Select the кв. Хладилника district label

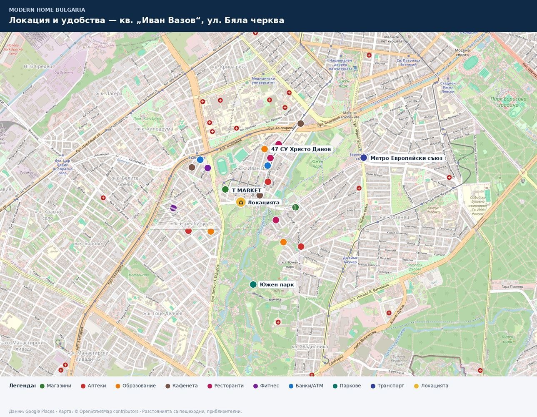pyautogui.click(x=310, y=346)
